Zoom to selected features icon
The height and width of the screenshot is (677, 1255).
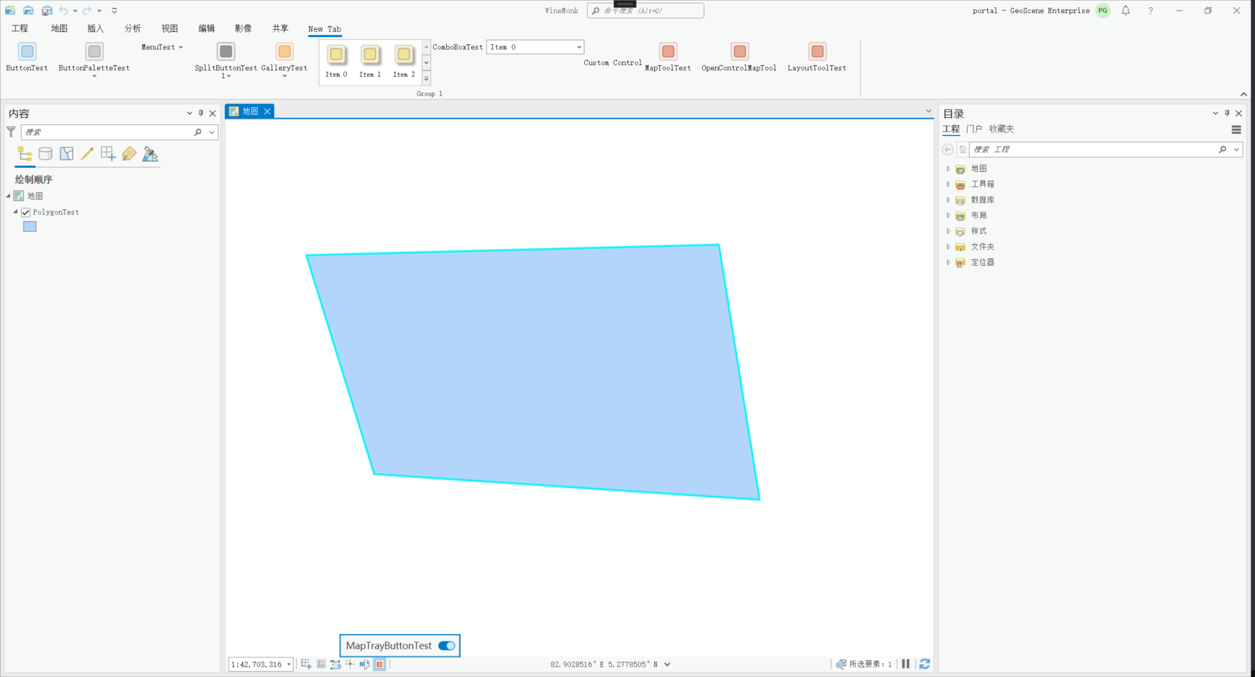pos(841,664)
